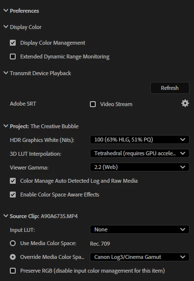Click the Input LUT label
Image resolution: width=194 pixels, height=281 pixels.
pyautogui.click(x=22, y=230)
